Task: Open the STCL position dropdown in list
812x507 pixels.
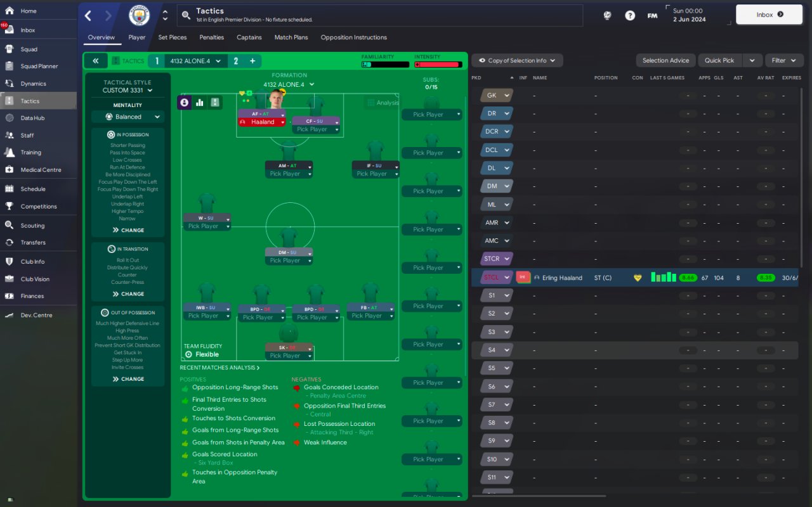Action: click(x=497, y=277)
